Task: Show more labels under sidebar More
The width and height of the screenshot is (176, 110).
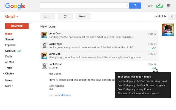Action: tap(9, 86)
